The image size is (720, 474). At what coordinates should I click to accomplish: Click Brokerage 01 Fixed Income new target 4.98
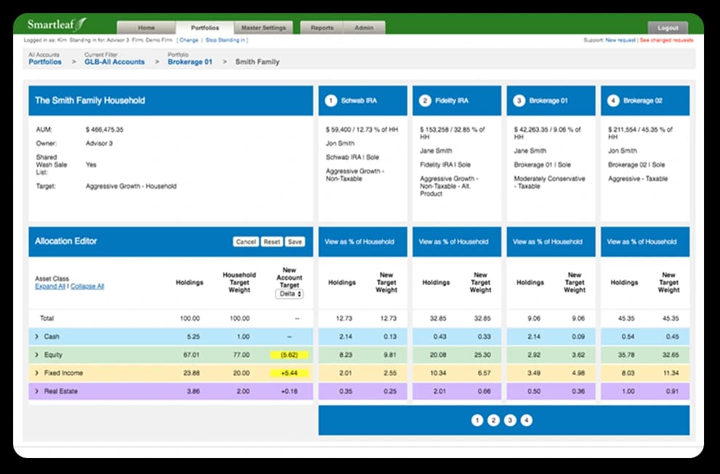tap(578, 373)
